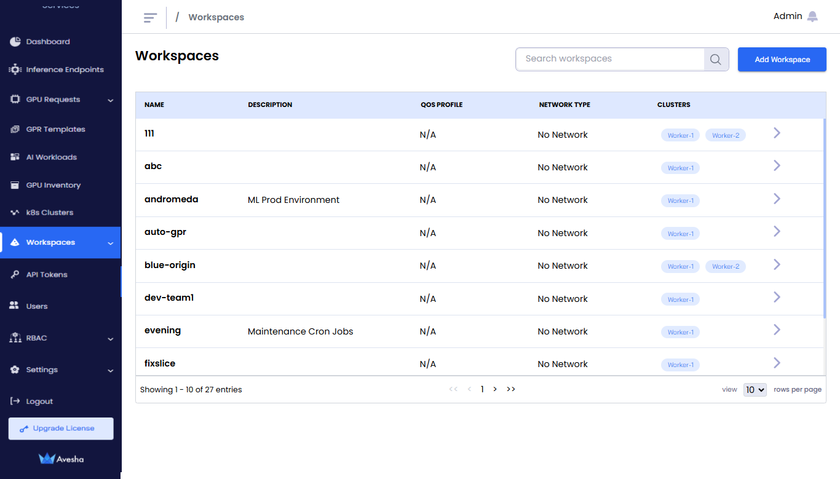Click the Users people icon
The height and width of the screenshot is (479, 840).
pyautogui.click(x=15, y=306)
